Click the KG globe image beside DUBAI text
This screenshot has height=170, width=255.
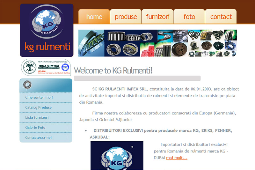point(117,156)
